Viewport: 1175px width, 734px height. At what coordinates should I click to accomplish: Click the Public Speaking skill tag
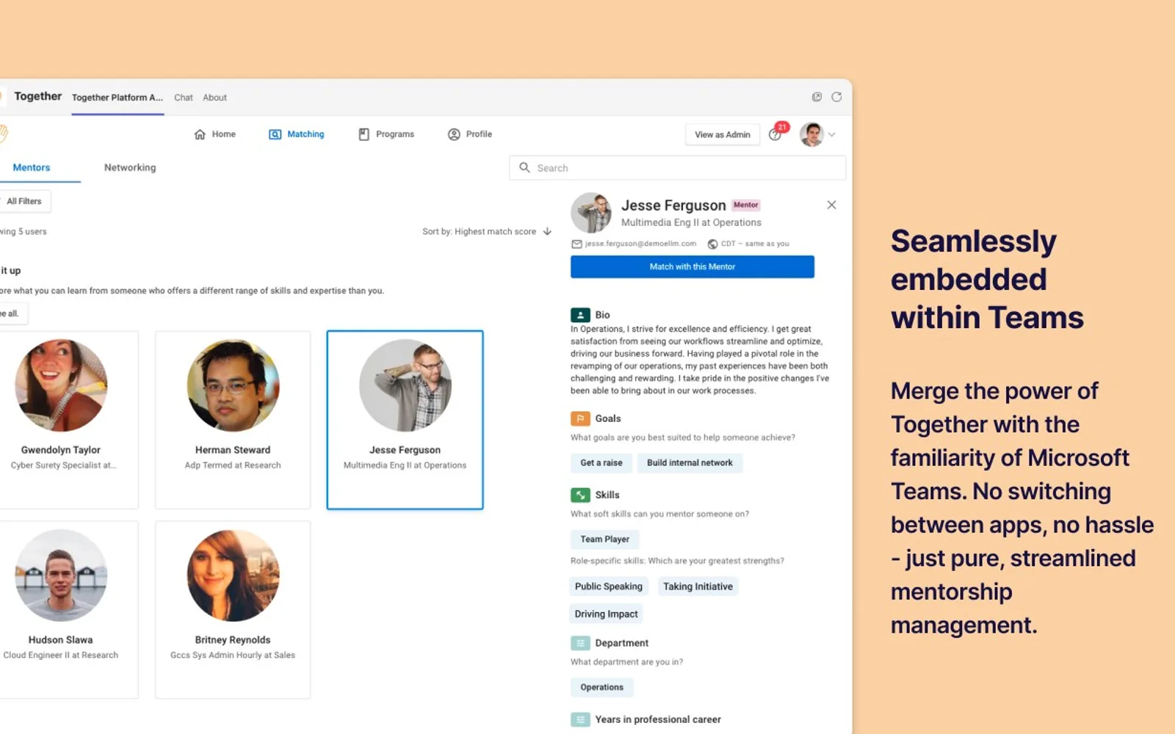point(609,586)
